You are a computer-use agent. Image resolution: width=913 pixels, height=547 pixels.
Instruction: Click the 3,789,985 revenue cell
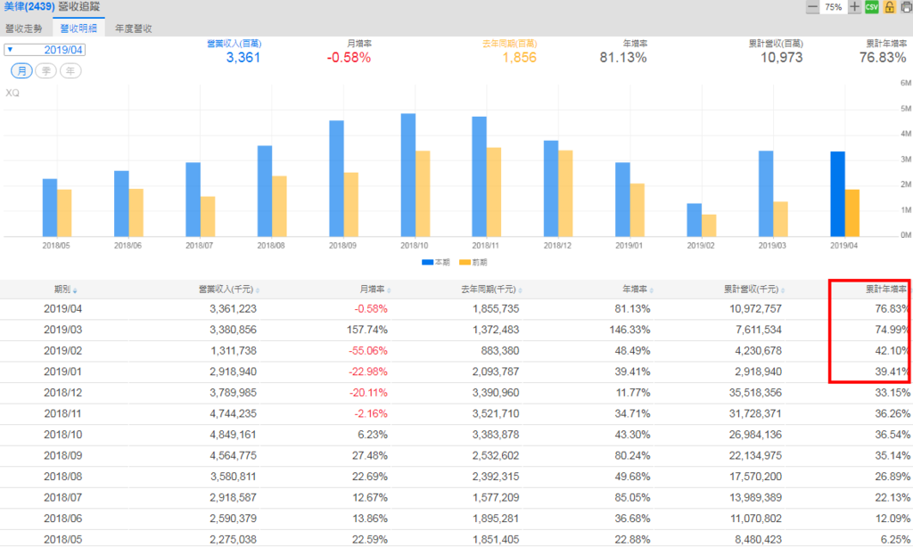[x=233, y=393]
